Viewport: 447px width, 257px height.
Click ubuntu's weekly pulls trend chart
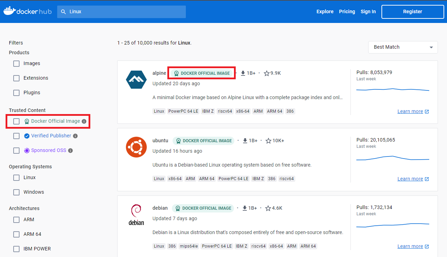tap(393, 158)
